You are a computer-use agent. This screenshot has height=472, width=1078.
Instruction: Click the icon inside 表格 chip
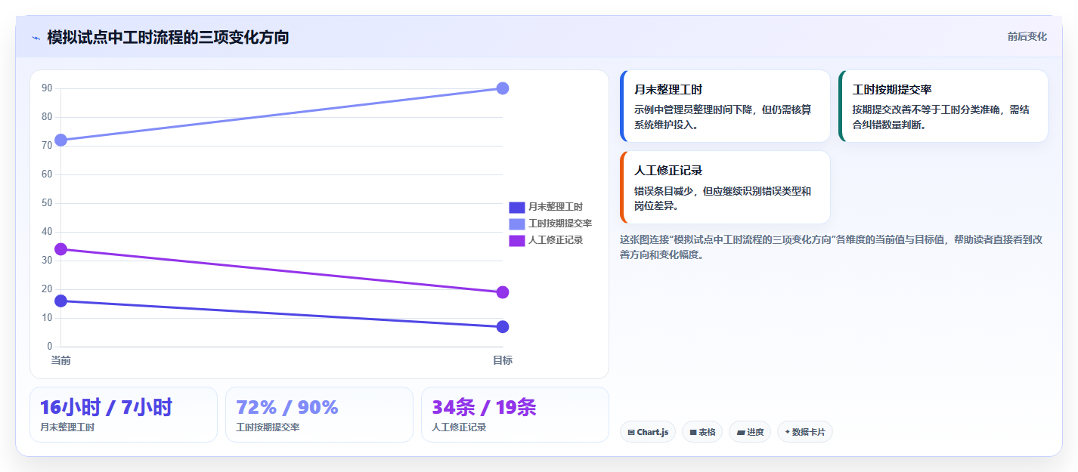coord(692,433)
